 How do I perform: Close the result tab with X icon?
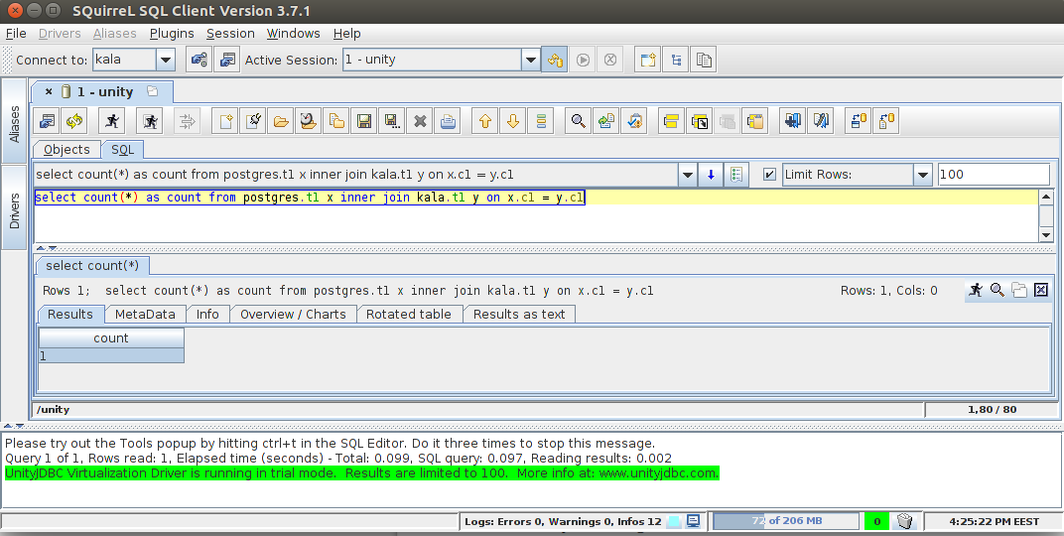click(x=1041, y=290)
